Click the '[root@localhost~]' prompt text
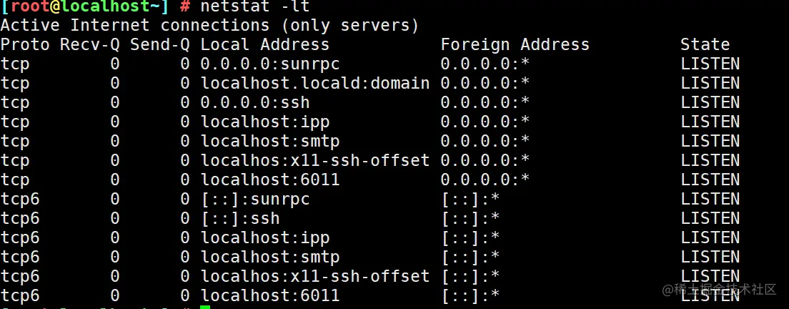 pyautogui.click(x=84, y=6)
